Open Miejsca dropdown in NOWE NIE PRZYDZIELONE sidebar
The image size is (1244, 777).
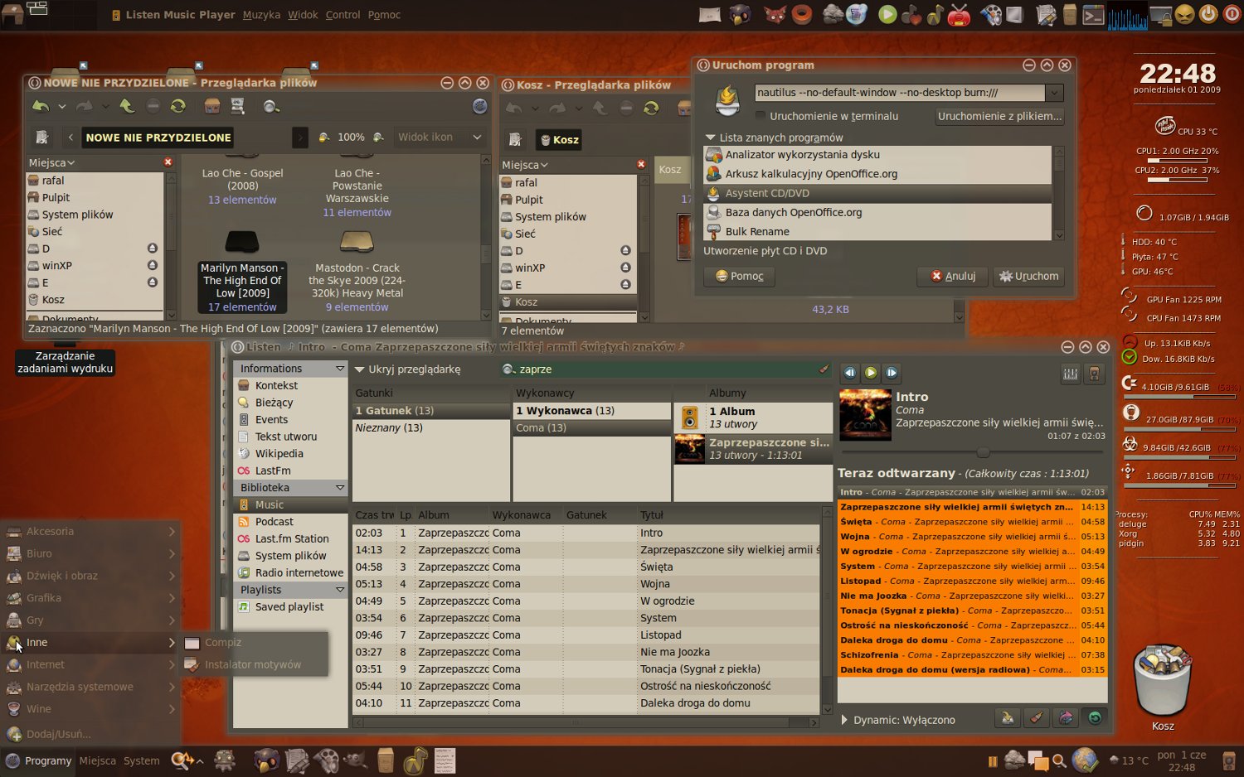coord(52,163)
